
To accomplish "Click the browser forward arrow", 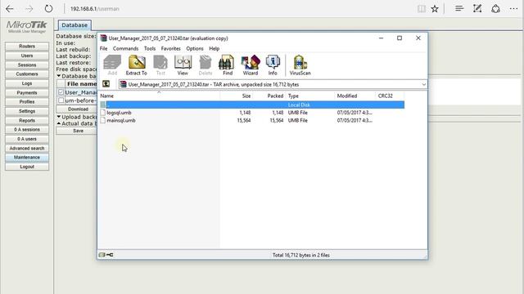I will click(x=29, y=9).
